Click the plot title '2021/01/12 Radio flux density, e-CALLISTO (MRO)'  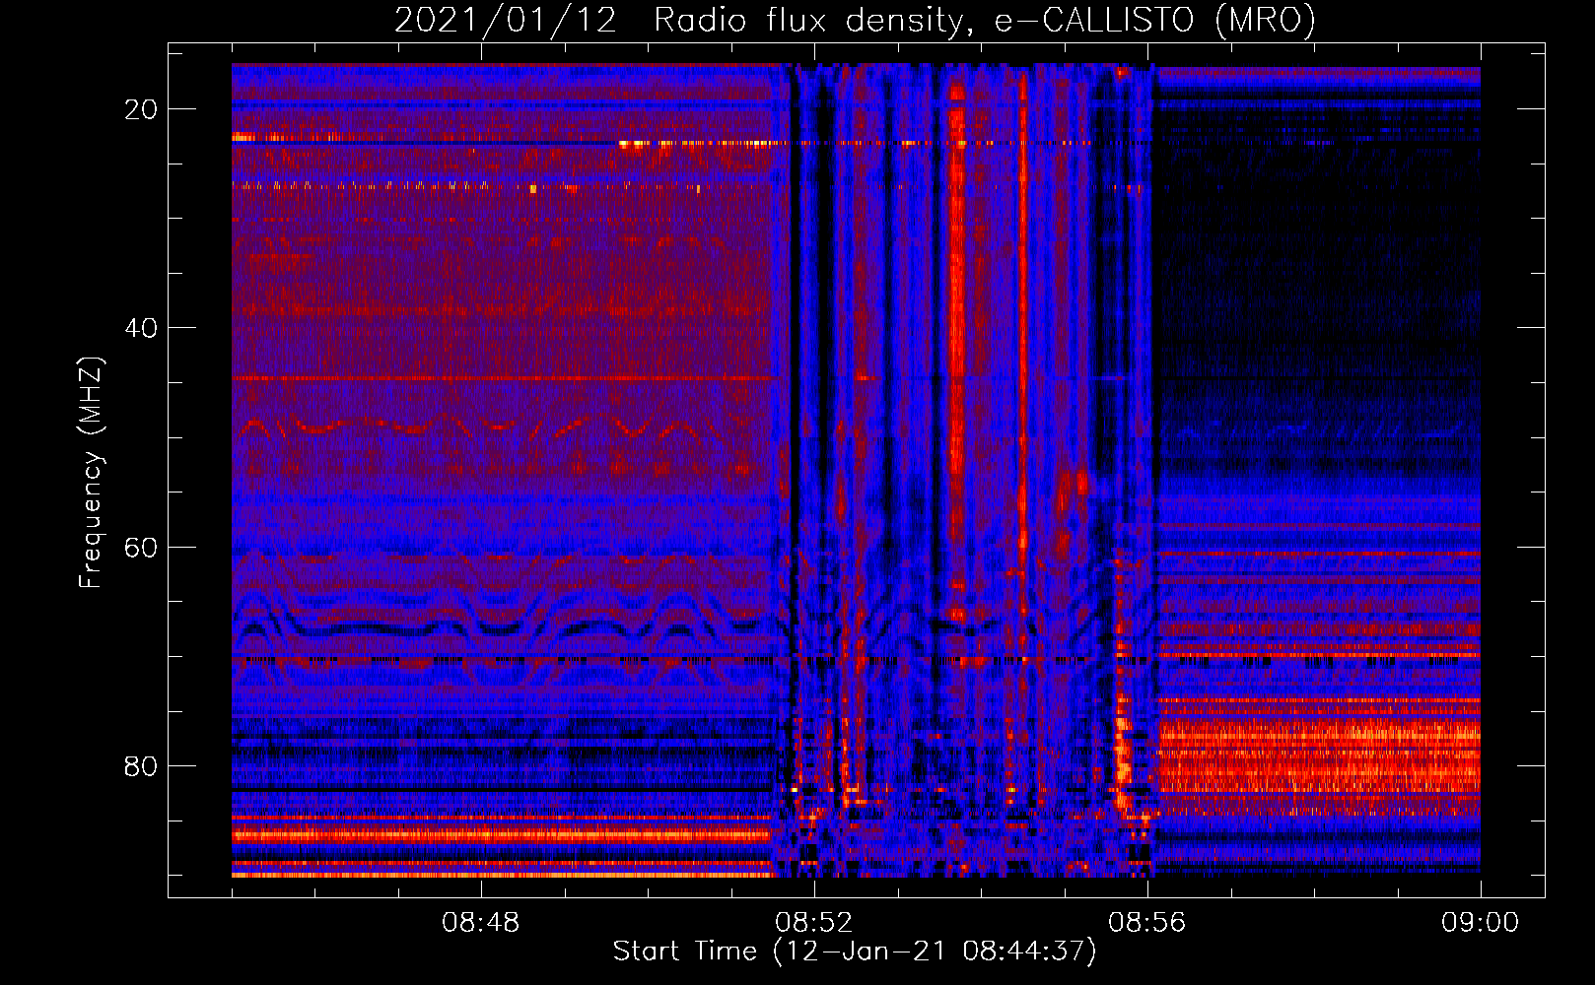[x=855, y=20]
